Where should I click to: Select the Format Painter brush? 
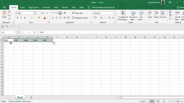9,19
